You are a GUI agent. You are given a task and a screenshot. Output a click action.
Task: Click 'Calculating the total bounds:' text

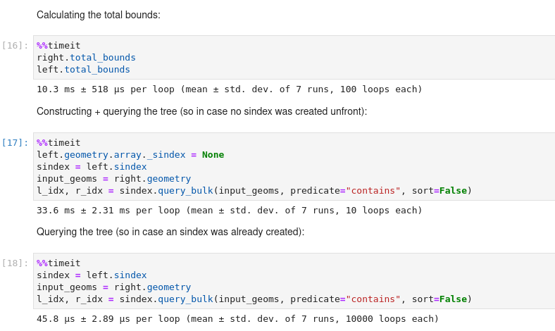click(99, 15)
